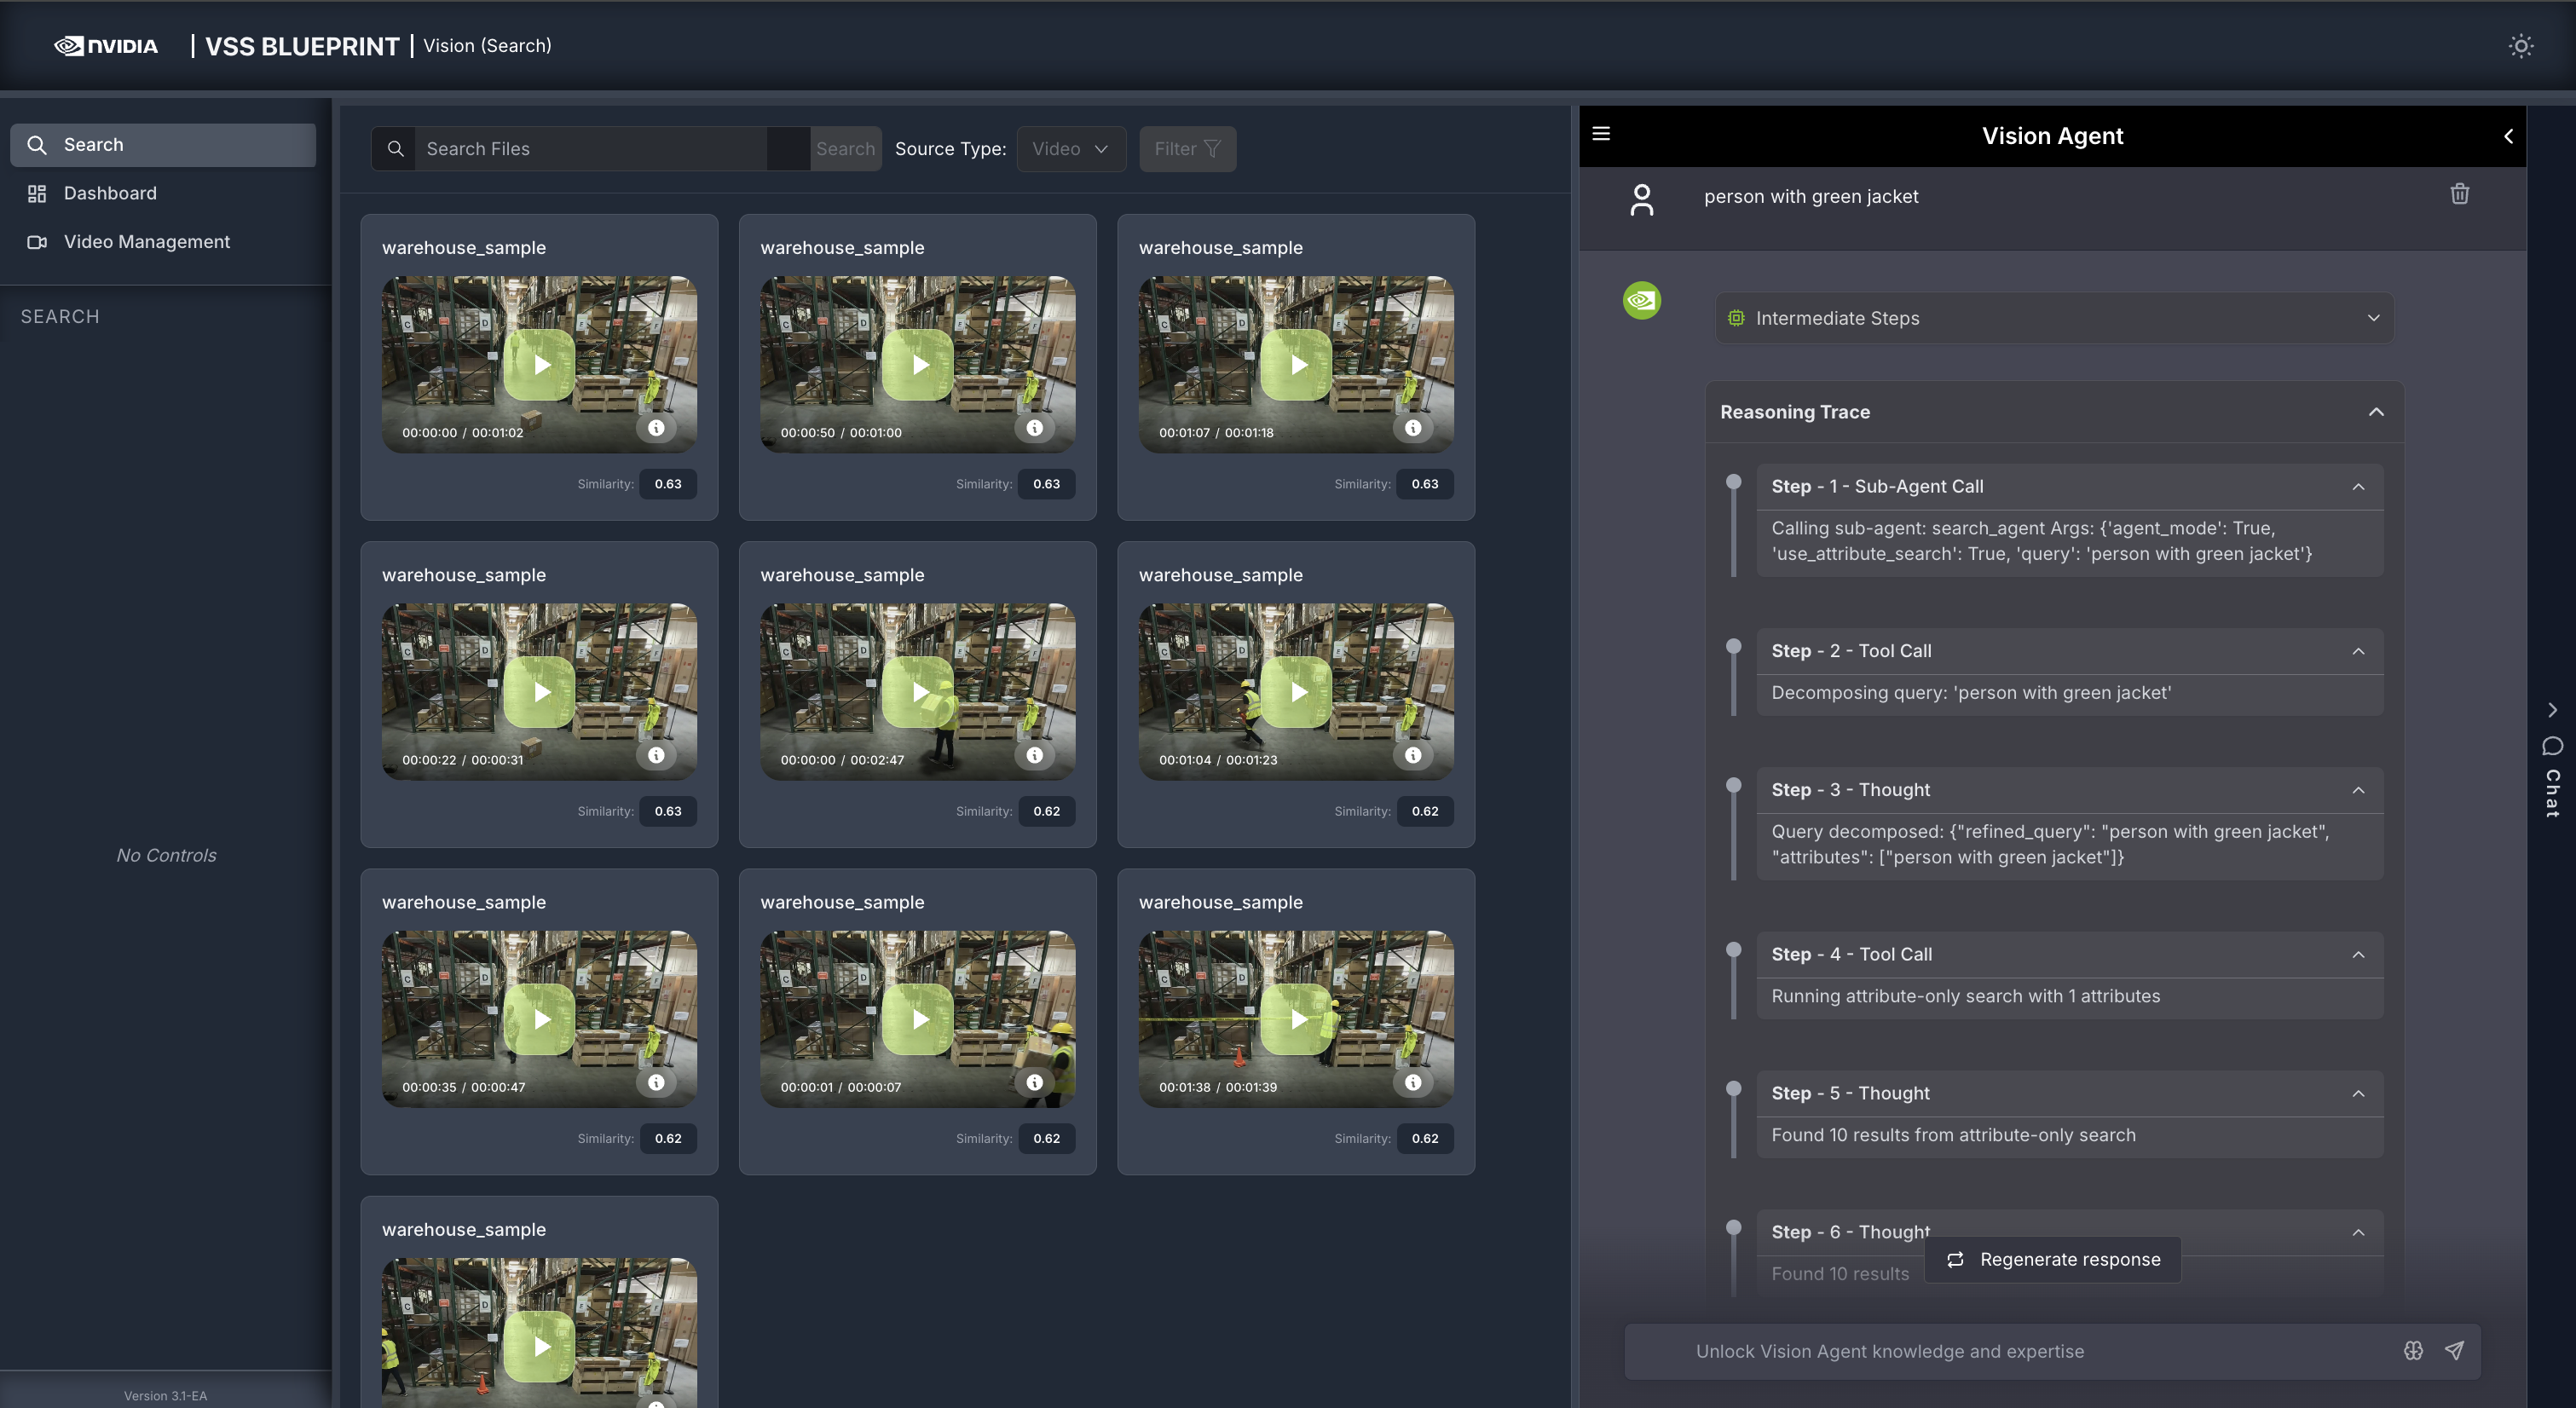2576x1408 pixels.
Task: Click the Chat speech bubble icon
Action: 2552,746
